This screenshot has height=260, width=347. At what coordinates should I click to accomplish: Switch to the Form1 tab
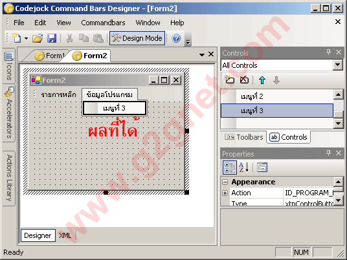(x=50, y=56)
